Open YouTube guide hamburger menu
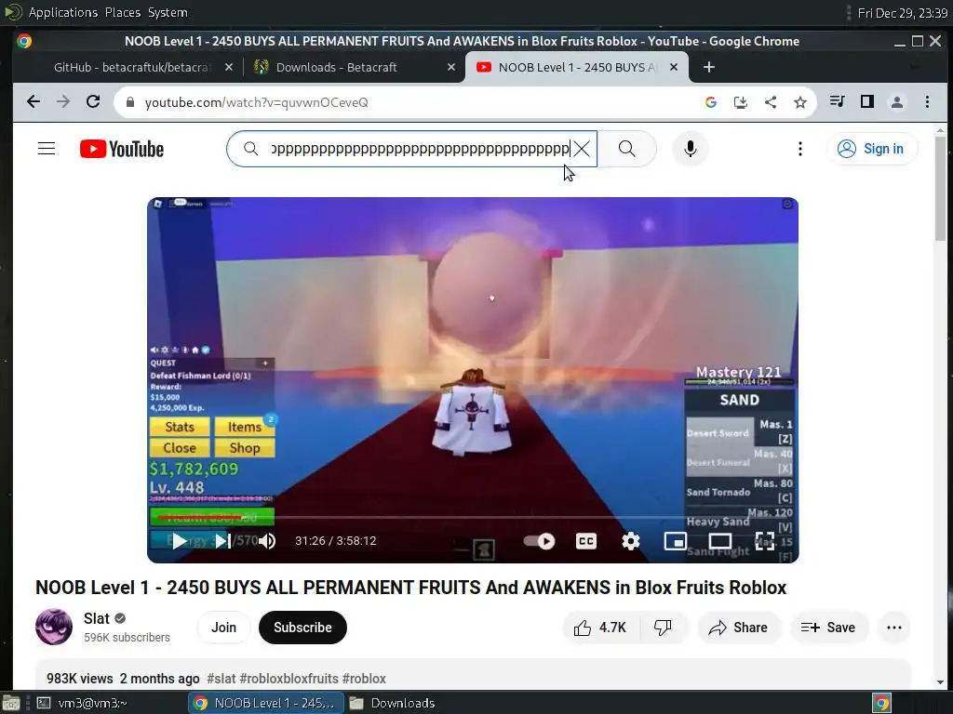The image size is (953, 714). coord(47,149)
